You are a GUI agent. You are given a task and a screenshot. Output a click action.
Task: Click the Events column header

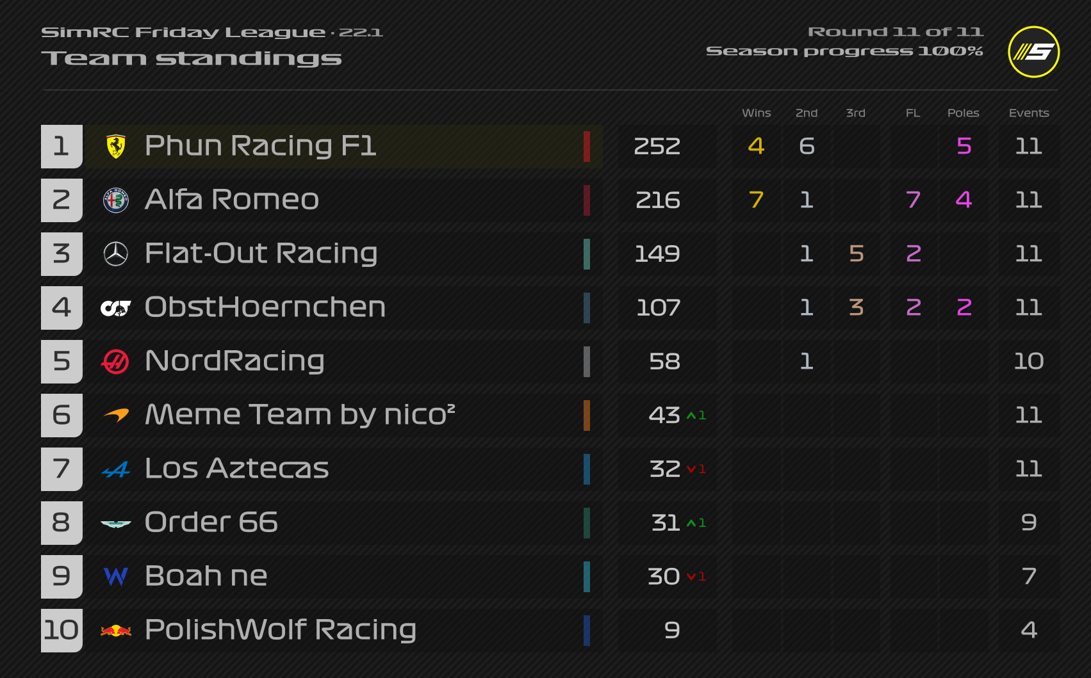click(1028, 113)
